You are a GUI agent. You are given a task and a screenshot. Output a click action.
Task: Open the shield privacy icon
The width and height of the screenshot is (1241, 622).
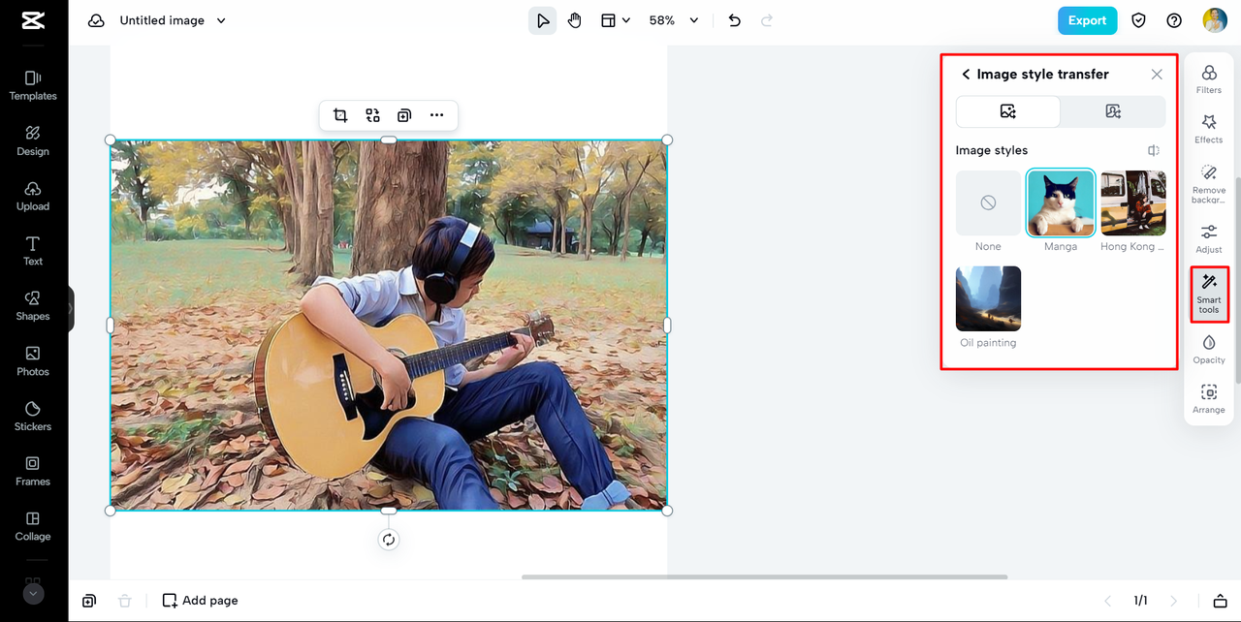click(x=1139, y=20)
